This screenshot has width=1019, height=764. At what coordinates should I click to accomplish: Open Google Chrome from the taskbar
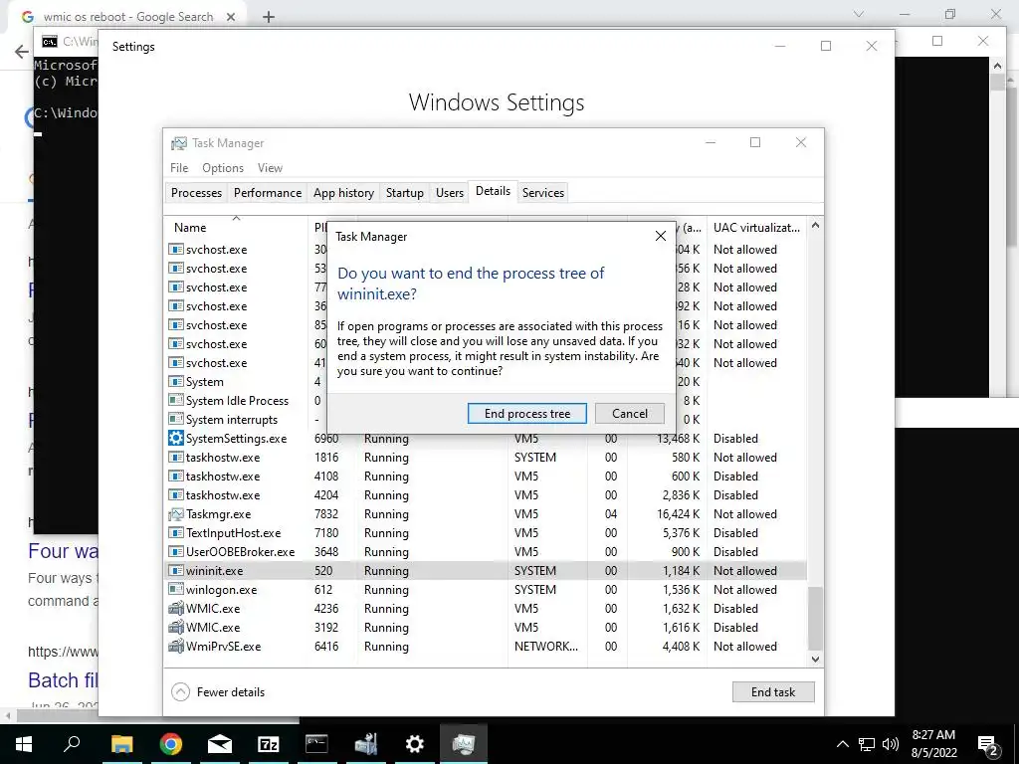171,744
